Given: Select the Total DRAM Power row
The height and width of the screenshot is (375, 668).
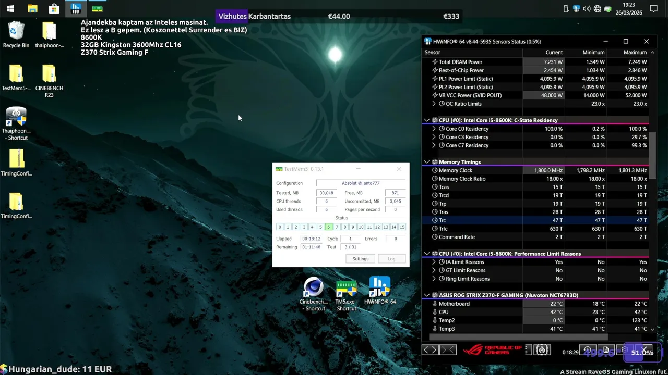Looking at the screenshot, I should [x=535, y=62].
